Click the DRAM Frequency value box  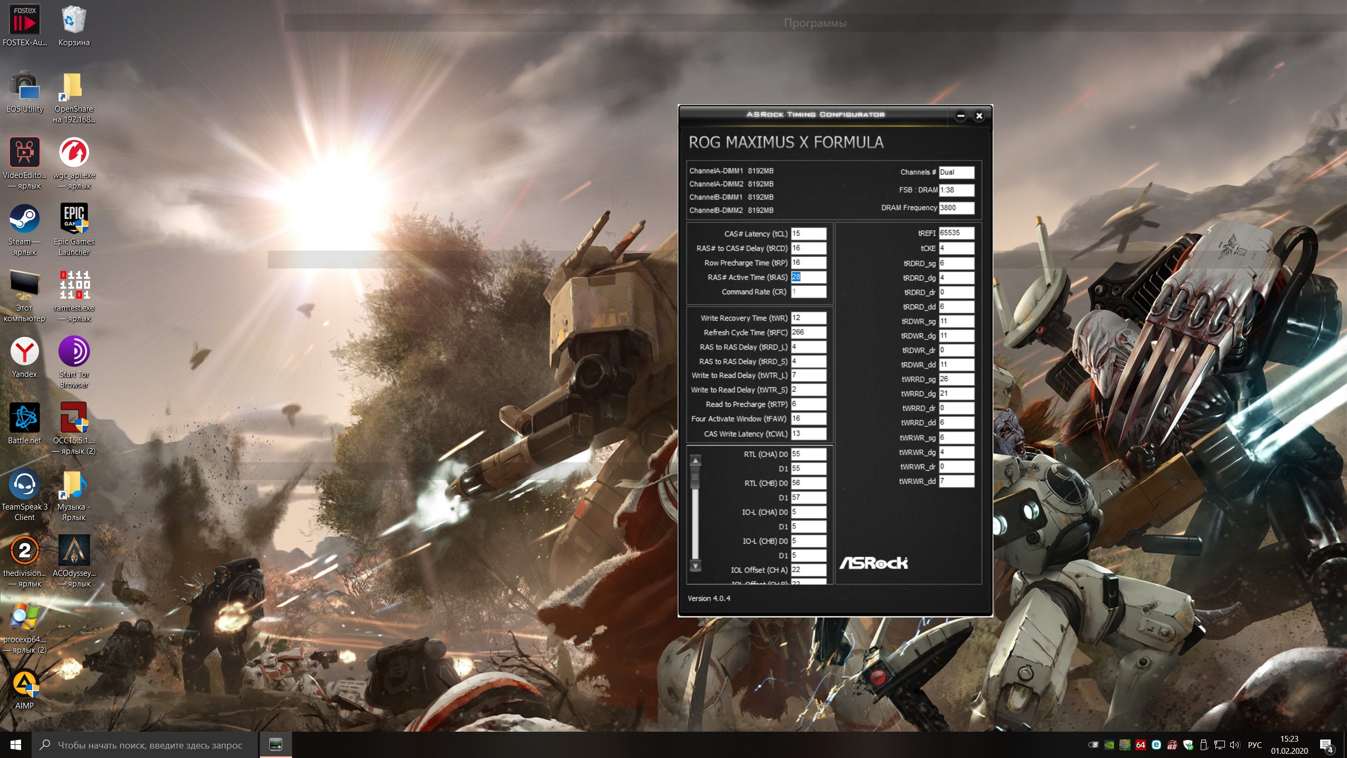point(956,208)
